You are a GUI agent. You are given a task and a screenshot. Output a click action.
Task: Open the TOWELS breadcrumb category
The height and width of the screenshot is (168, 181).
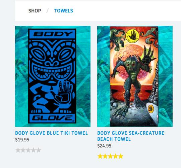point(64,11)
